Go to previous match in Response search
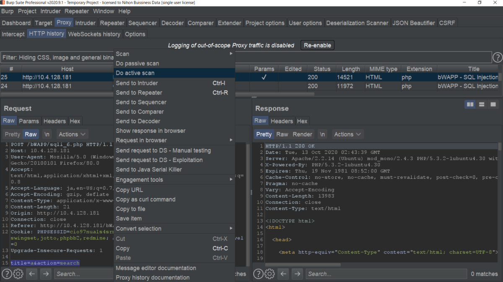 coord(283,274)
